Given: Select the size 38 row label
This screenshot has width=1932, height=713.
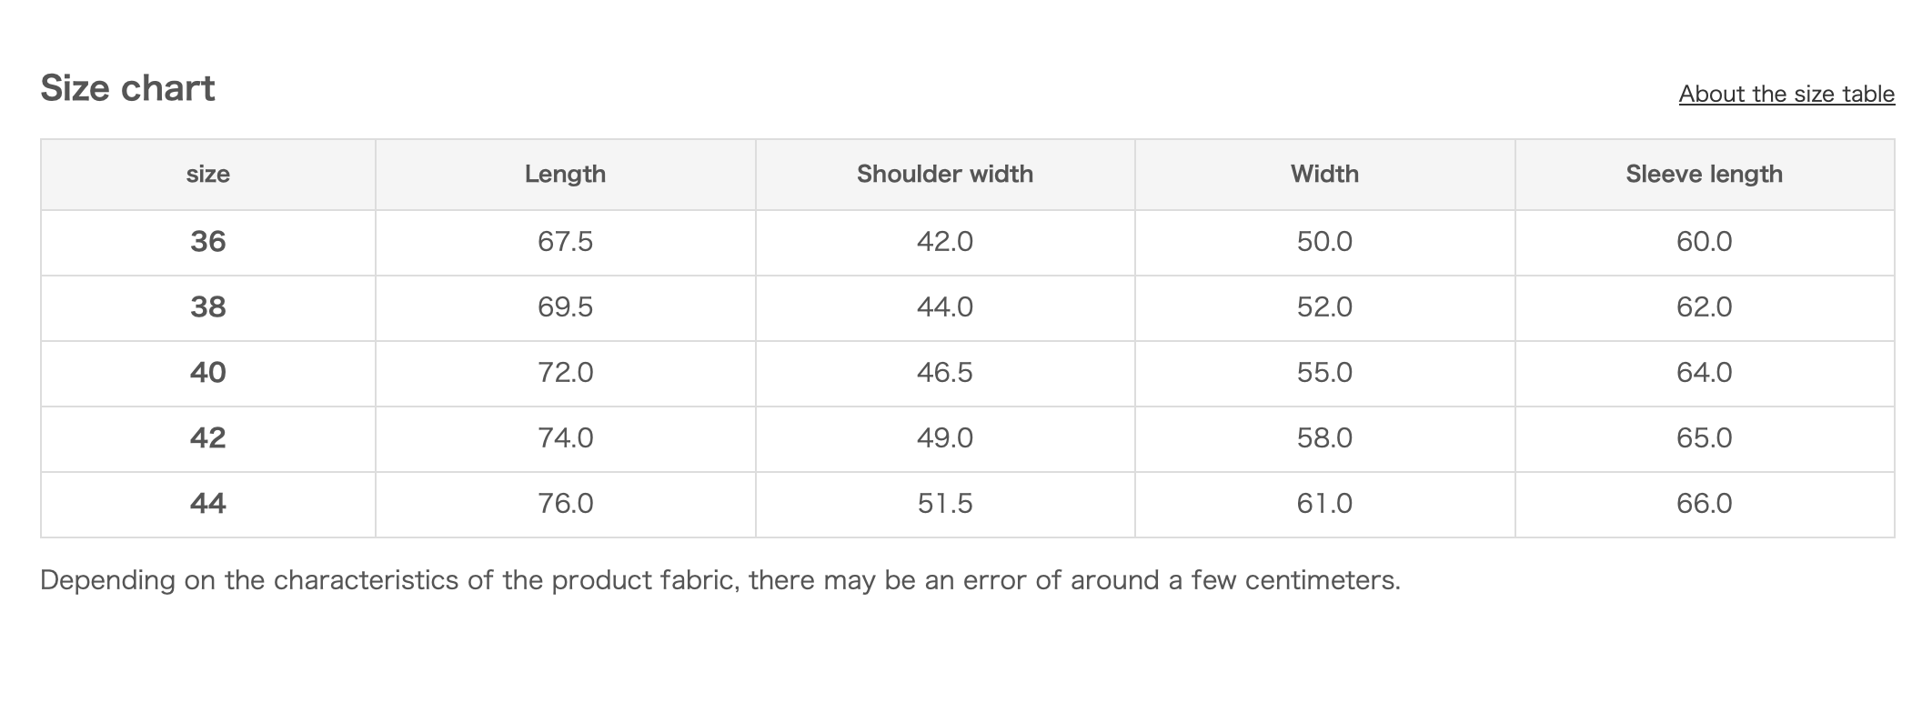Looking at the screenshot, I should tap(207, 306).
